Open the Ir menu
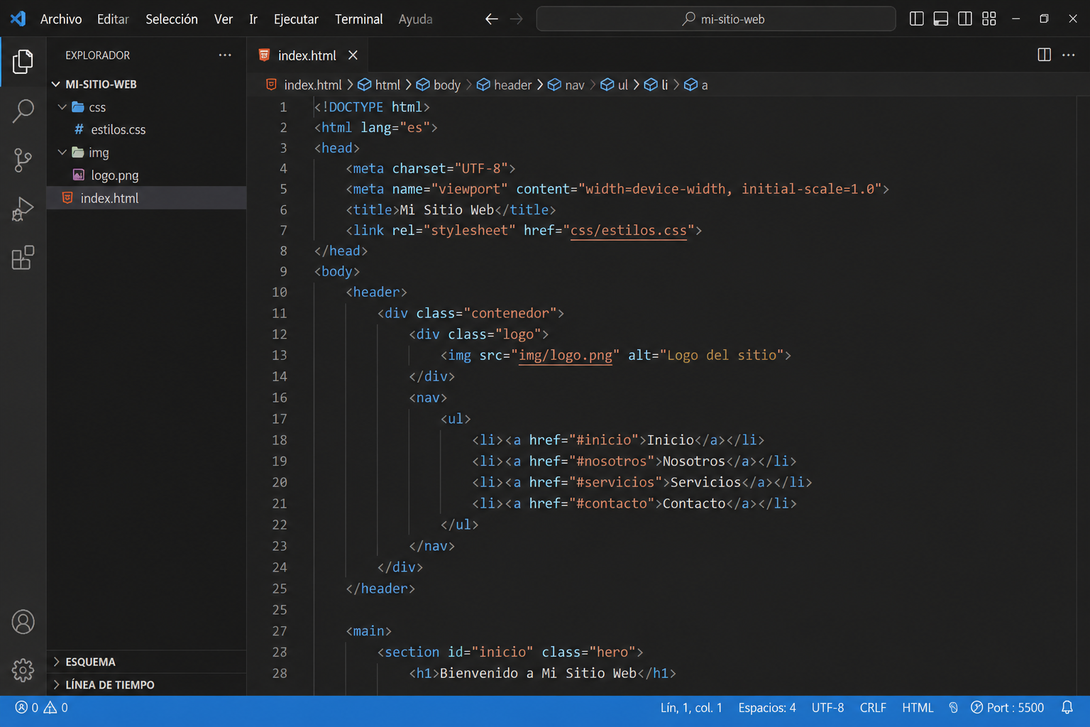 (x=253, y=19)
